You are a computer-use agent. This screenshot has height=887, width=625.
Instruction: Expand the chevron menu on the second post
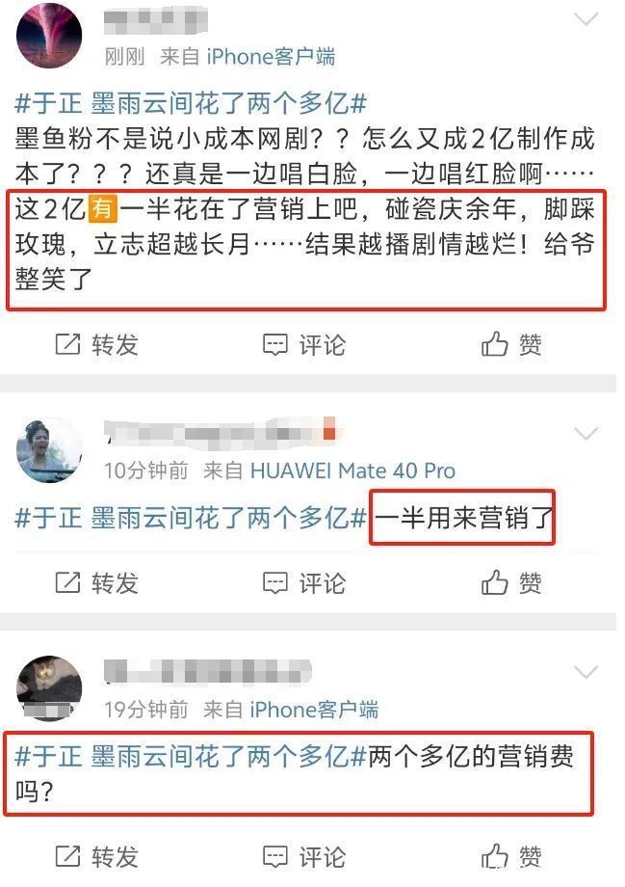pyautogui.click(x=586, y=434)
